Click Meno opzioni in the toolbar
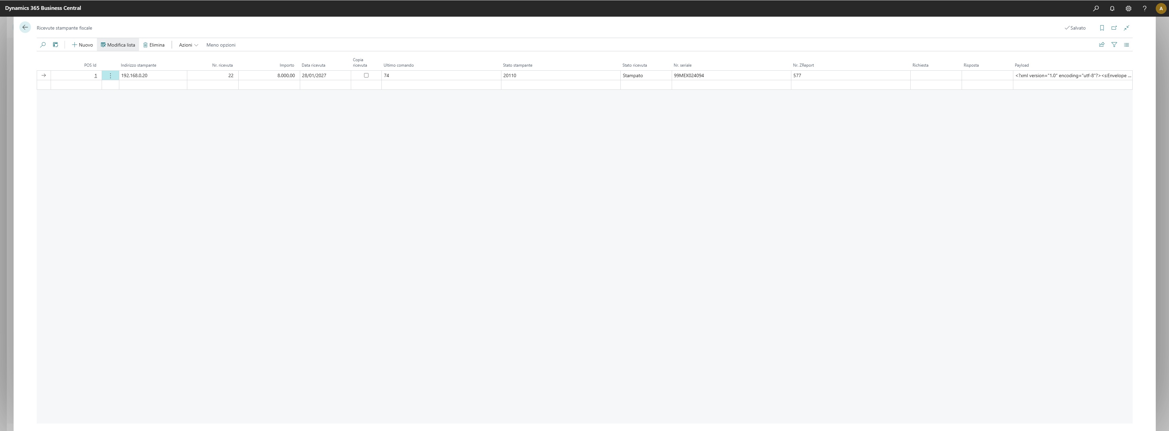 tap(221, 45)
